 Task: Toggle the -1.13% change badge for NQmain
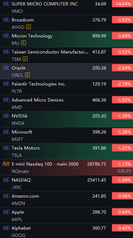(122, 164)
